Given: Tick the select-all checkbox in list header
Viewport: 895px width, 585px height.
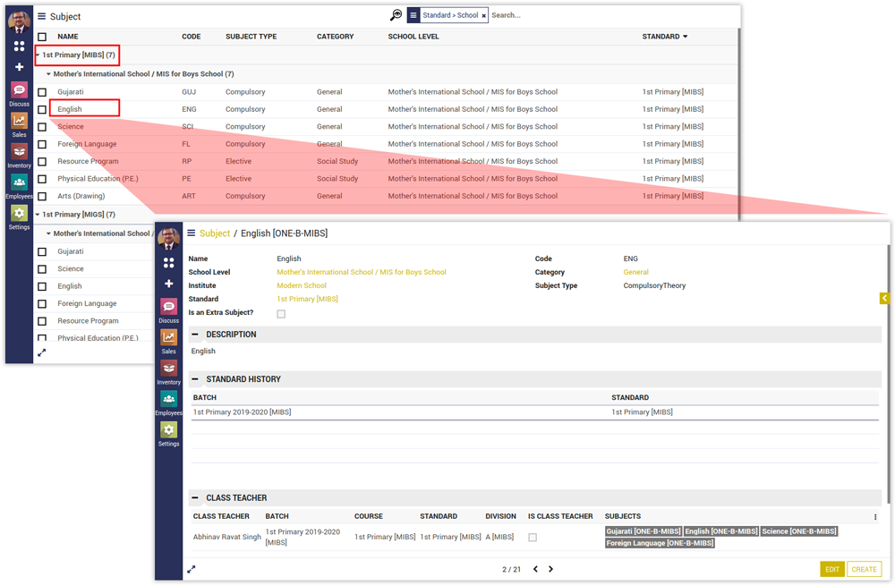Looking at the screenshot, I should tap(42, 38).
